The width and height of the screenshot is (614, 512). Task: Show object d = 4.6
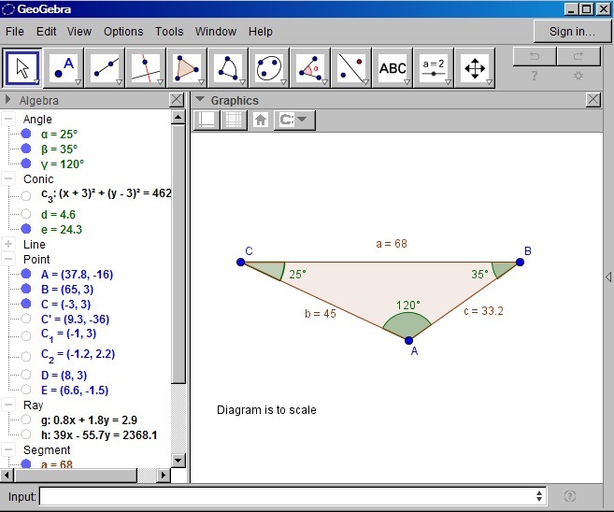[26, 214]
